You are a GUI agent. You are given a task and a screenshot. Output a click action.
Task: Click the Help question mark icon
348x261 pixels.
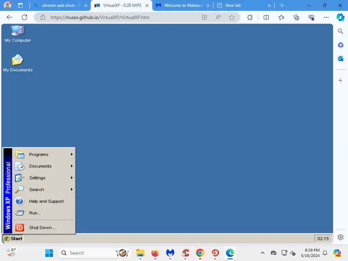pos(19,201)
